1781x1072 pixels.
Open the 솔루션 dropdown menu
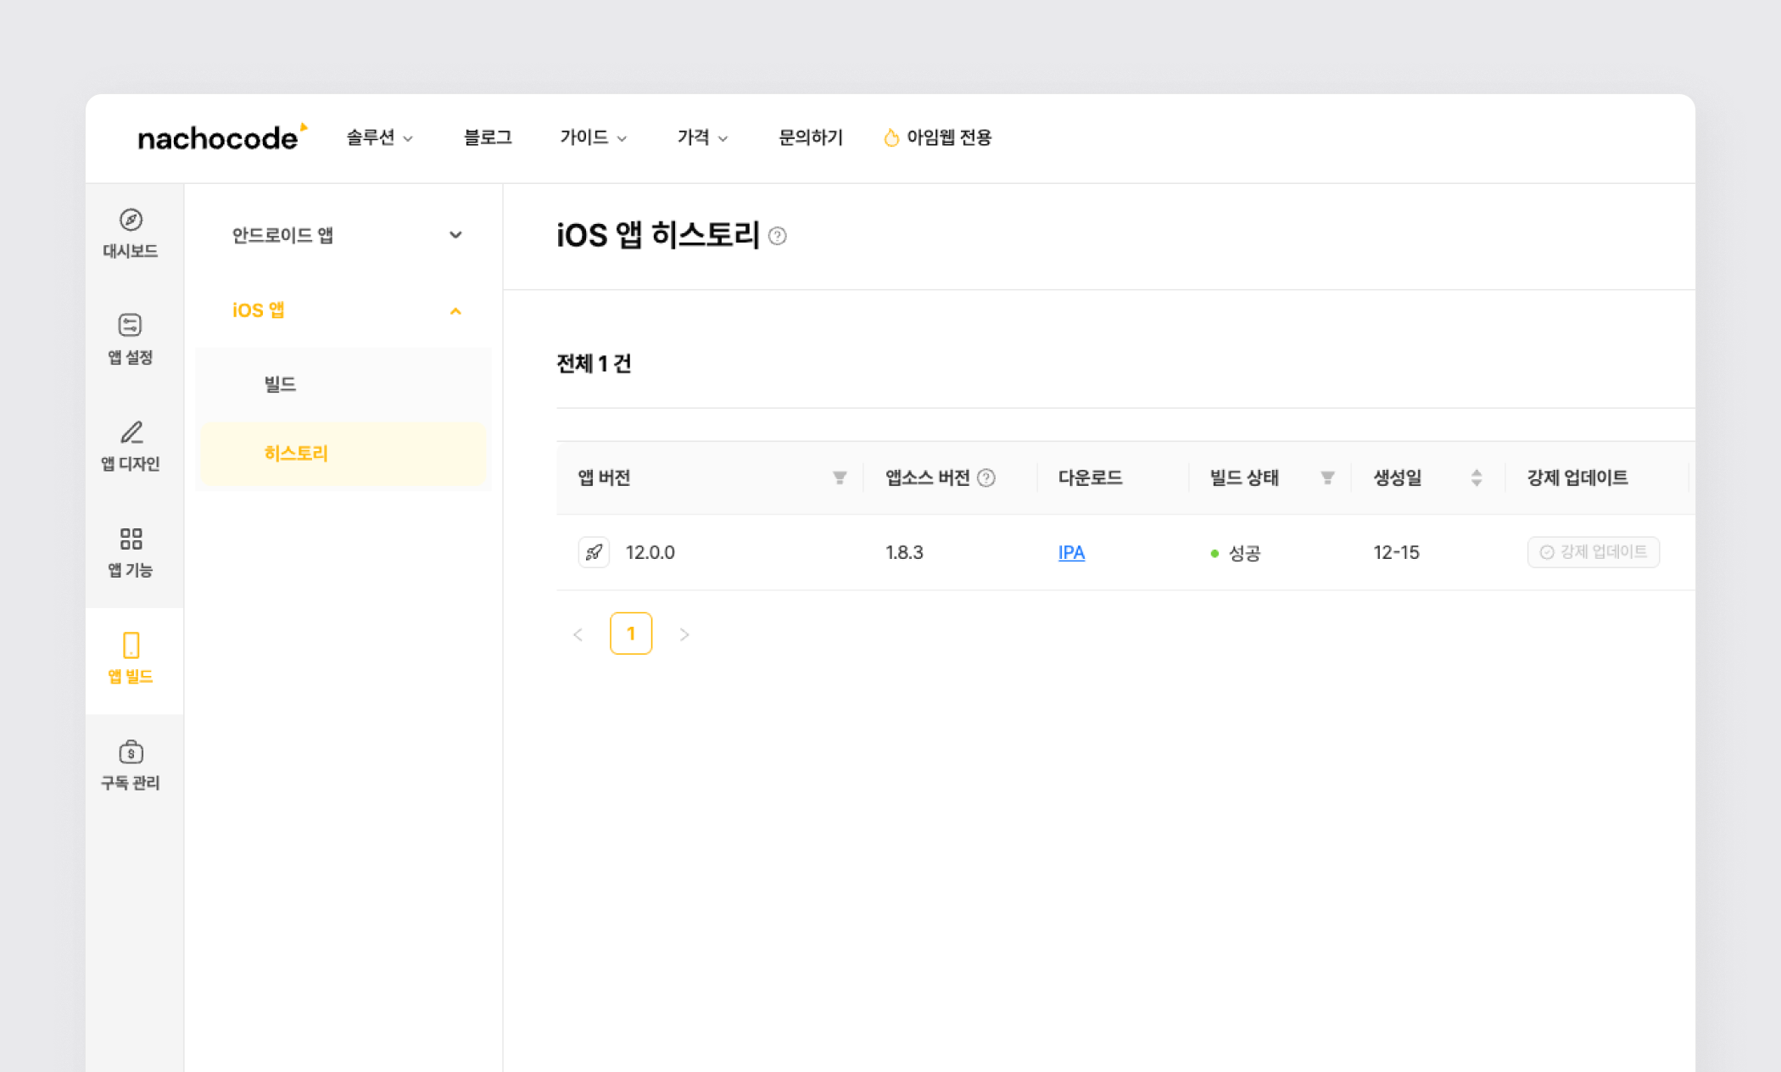coord(379,137)
